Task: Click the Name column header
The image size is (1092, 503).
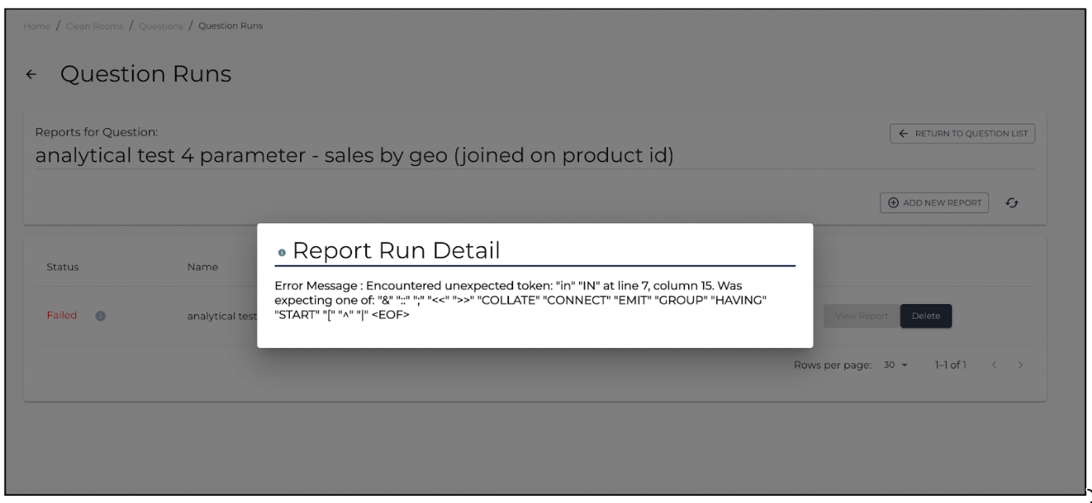Action: click(x=202, y=267)
